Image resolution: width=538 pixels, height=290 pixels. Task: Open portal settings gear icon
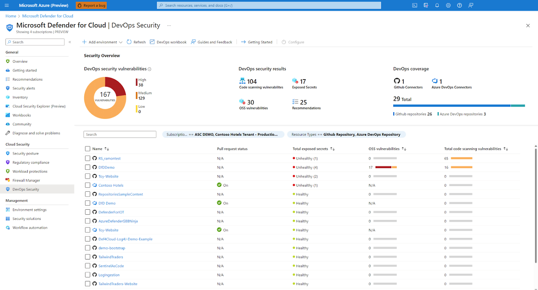(x=448, y=5)
